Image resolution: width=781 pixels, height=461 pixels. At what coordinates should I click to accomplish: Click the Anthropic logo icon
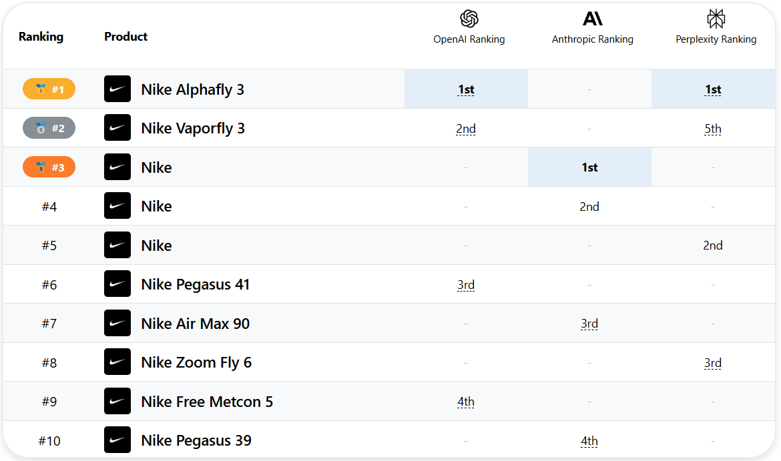point(593,19)
